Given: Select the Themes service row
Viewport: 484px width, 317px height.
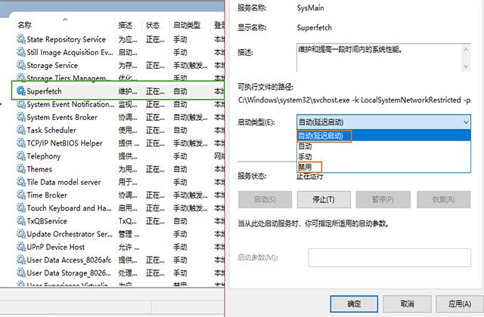Looking at the screenshot, I should pyautogui.click(x=120, y=169).
